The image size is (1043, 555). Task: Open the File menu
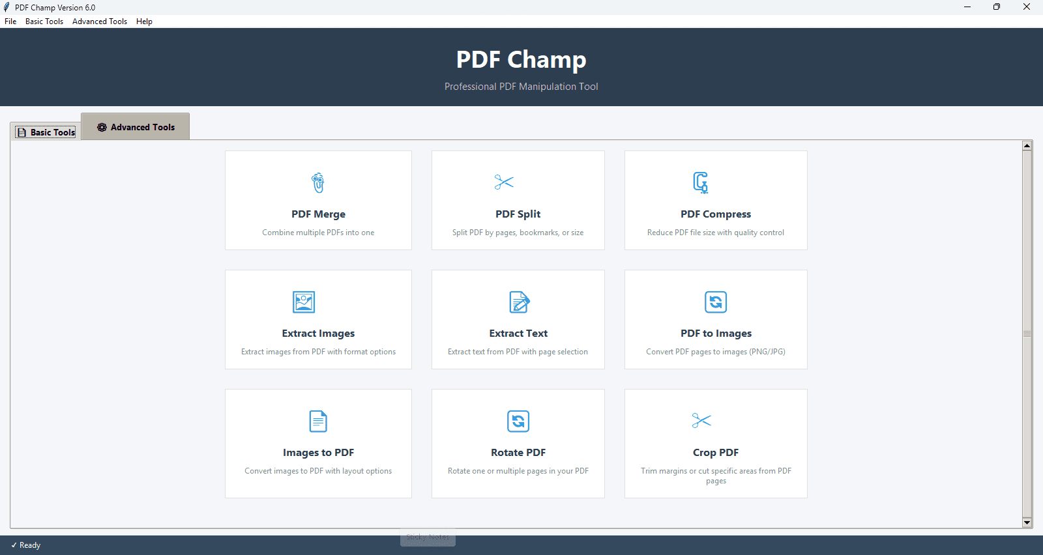coord(10,21)
